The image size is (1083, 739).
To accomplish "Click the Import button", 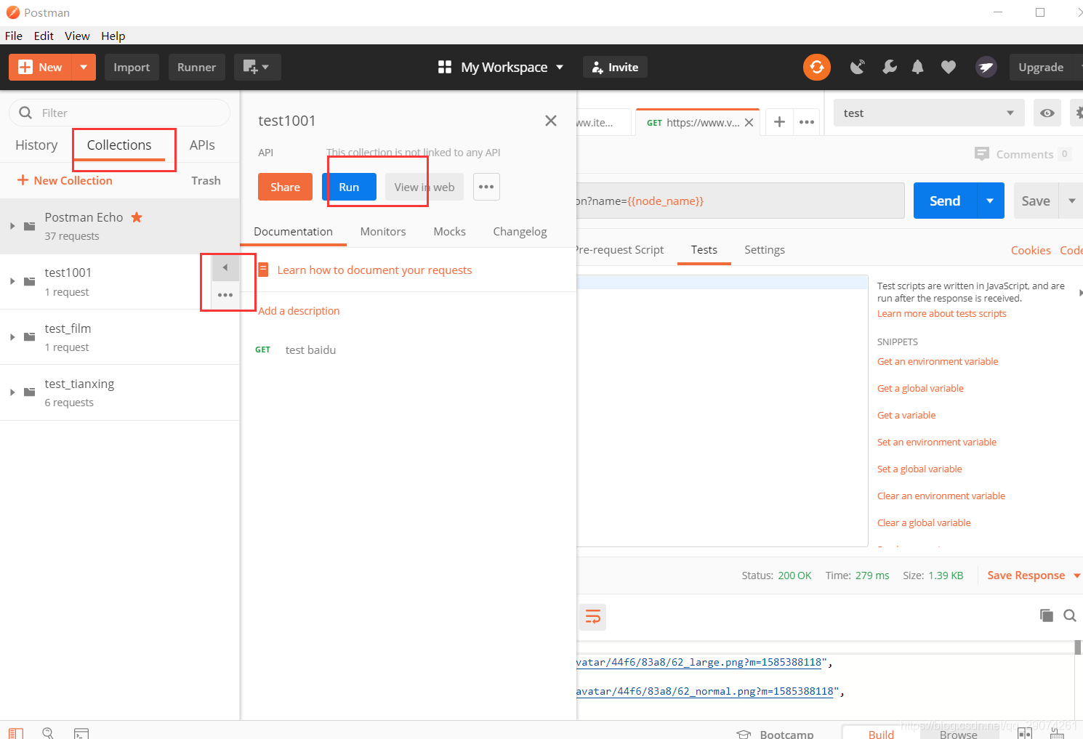I will click(x=132, y=67).
